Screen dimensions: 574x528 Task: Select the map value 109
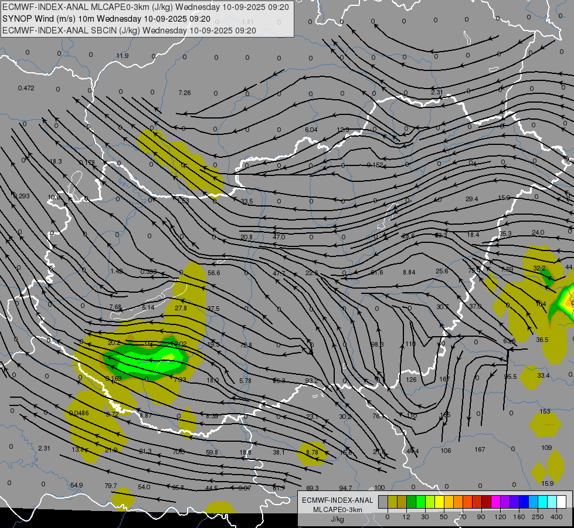click(x=546, y=448)
